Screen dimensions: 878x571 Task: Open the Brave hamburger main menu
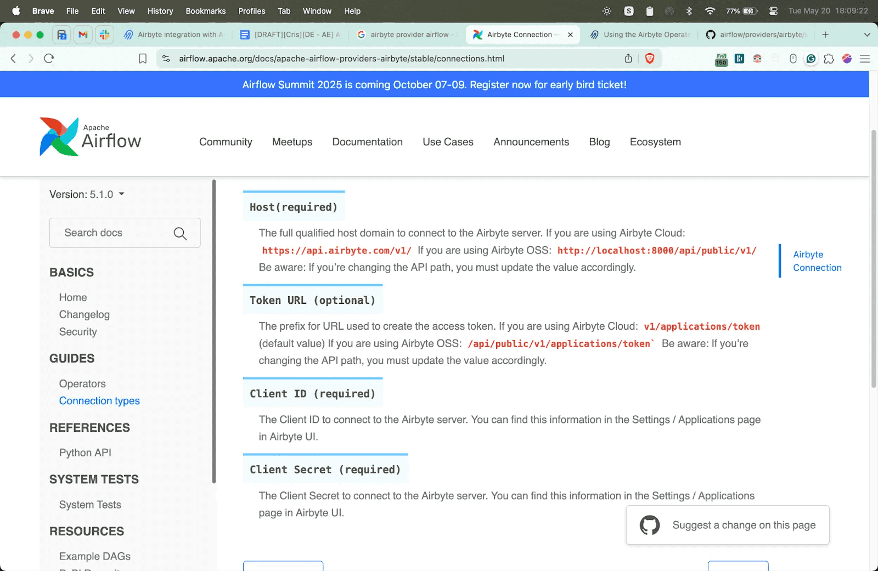(x=865, y=59)
